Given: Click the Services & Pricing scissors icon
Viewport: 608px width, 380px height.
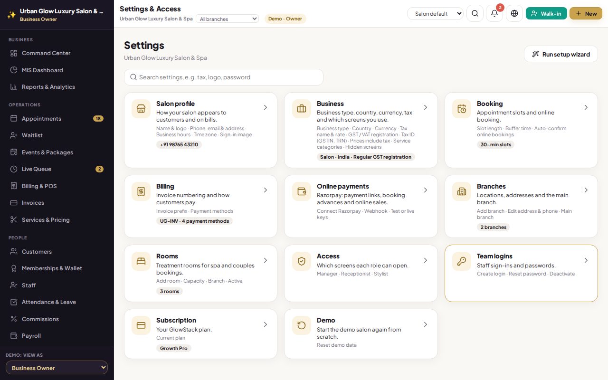Looking at the screenshot, I should (x=14, y=220).
